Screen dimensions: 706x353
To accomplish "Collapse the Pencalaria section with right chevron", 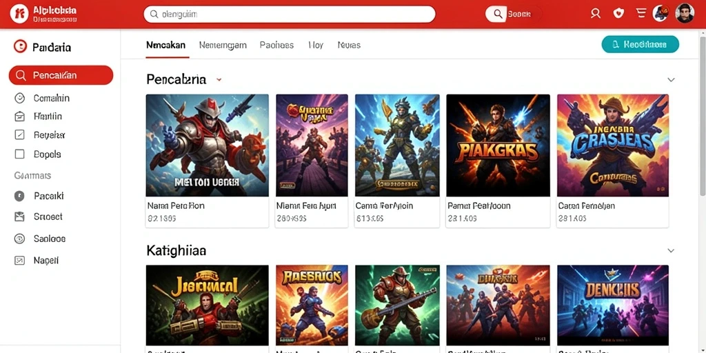I will click(x=671, y=80).
